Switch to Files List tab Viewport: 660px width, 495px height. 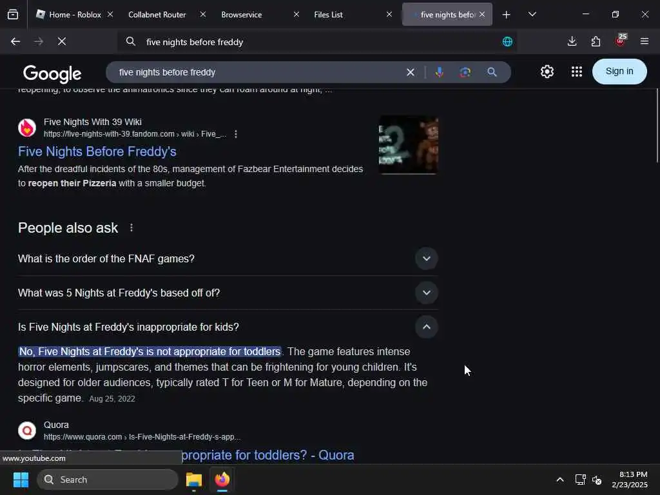[328, 15]
